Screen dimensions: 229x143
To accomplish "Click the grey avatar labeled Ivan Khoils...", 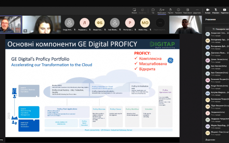I will 115,23.
